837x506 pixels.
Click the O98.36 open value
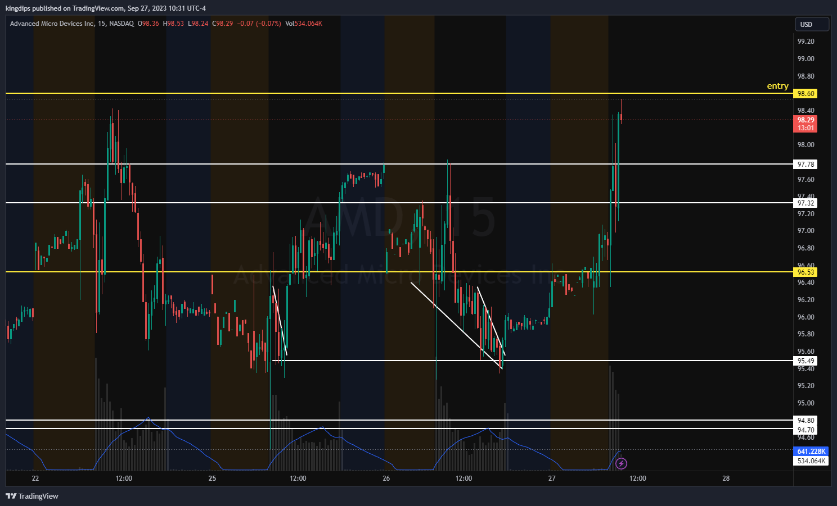pos(148,24)
